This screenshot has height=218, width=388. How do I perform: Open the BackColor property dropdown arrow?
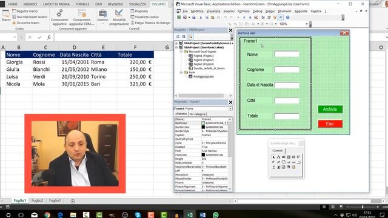pyautogui.click(x=226, y=123)
